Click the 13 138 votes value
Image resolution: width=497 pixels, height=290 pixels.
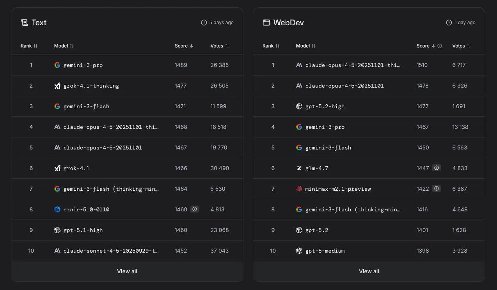click(460, 127)
